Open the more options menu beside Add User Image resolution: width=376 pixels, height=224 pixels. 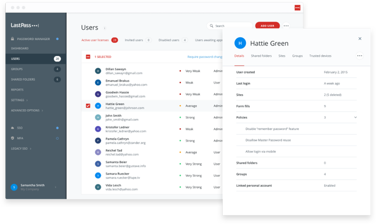click(x=286, y=26)
